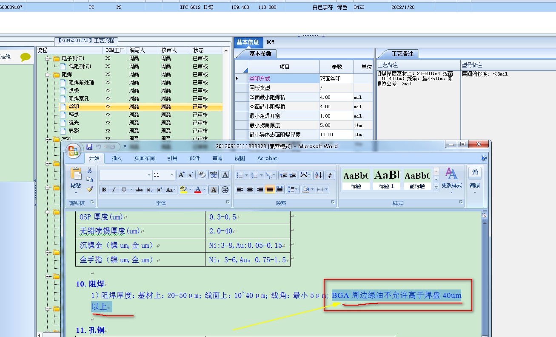Select the 阻焊塞孔 tree item
The height and width of the screenshot is (337, 556).
pyautogui.click(x=79, y=99)
